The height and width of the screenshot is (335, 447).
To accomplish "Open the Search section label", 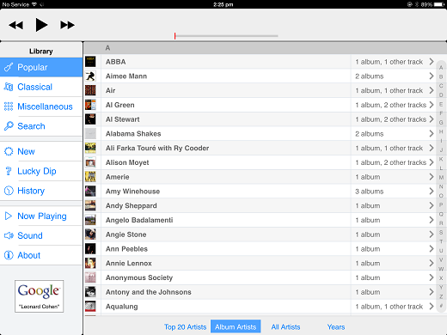I will [31, 126].
